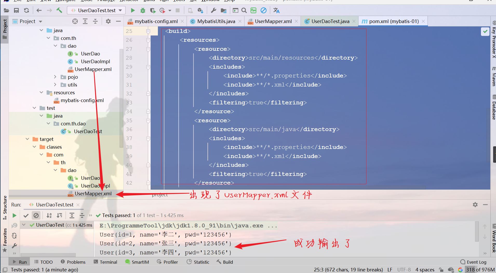Sort test results alphabetically
Viewport: 496px width, 273px height.
[x=49, y=215]
